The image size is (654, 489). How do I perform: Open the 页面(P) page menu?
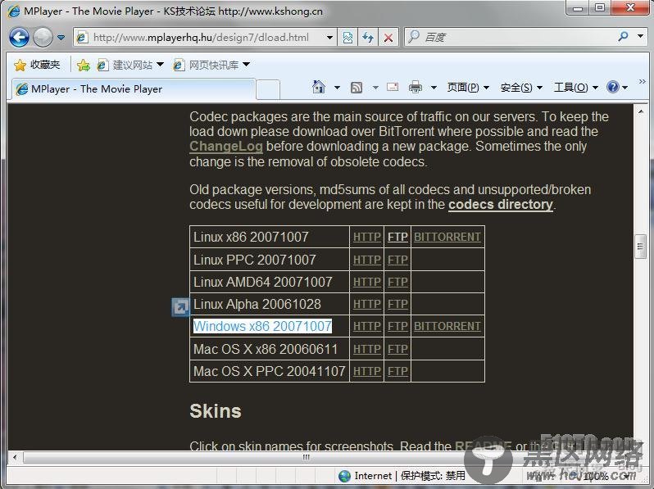[x=468, y=88]
